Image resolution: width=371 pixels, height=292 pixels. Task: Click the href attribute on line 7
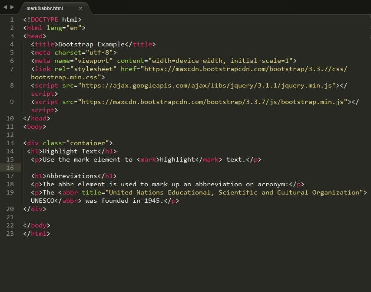[x=128, y=69]
